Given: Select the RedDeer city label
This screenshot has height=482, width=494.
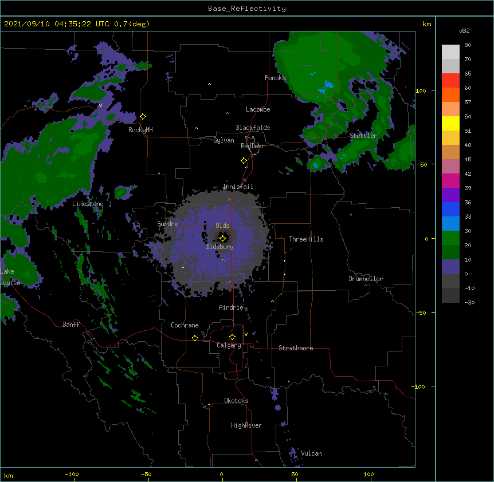Looking at the screenshot, I should point(252,146).
